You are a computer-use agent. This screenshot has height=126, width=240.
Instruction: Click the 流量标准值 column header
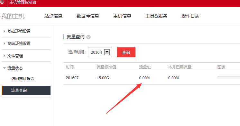coord(106,67)
